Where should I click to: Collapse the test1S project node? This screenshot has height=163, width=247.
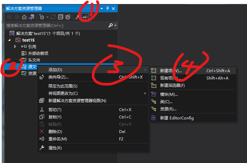[x=9, y=40]
